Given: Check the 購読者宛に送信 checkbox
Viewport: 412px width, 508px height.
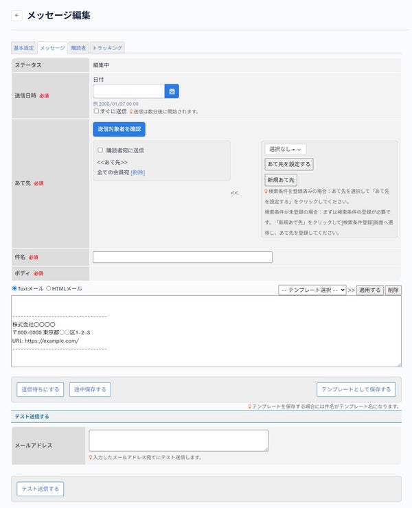Looking at the screenshot, I should tap(100, 150).
